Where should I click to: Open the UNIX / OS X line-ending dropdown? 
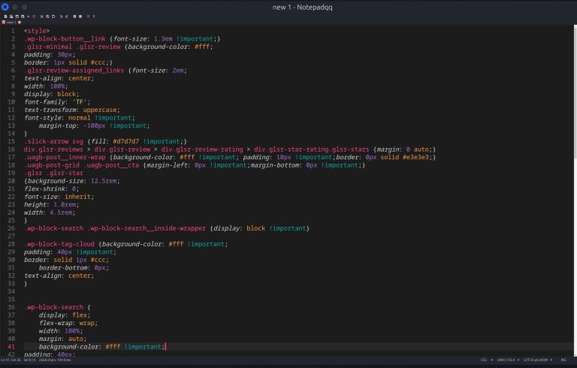pyautogui.click(x=508, y=360)
